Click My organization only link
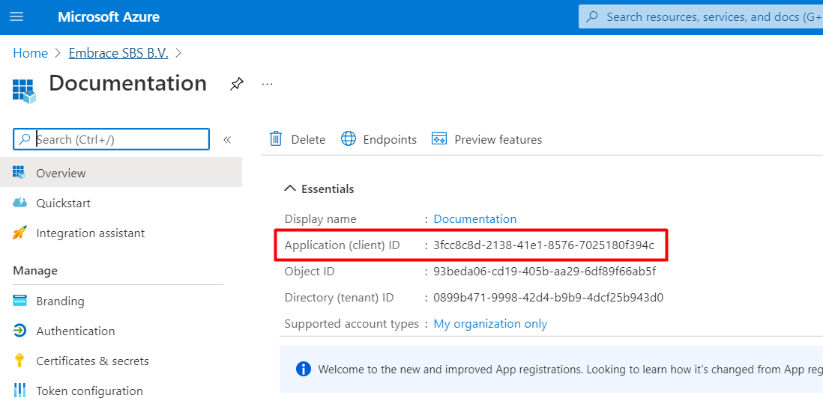Viewport: 823px width, 401px height. pyautogui.click(x=490, y=323)
